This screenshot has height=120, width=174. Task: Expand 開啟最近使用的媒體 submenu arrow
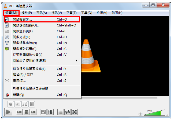pyautogui.click(x=77, y=60)
